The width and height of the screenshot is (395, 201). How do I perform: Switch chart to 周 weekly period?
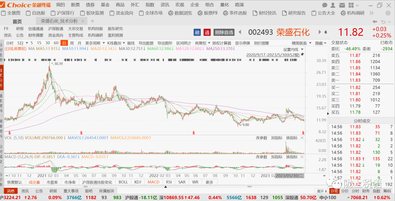pyautogui.click(x=72, y=43)
